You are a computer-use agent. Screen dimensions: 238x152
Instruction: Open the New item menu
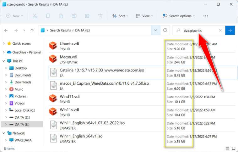[x=14, y=16]
